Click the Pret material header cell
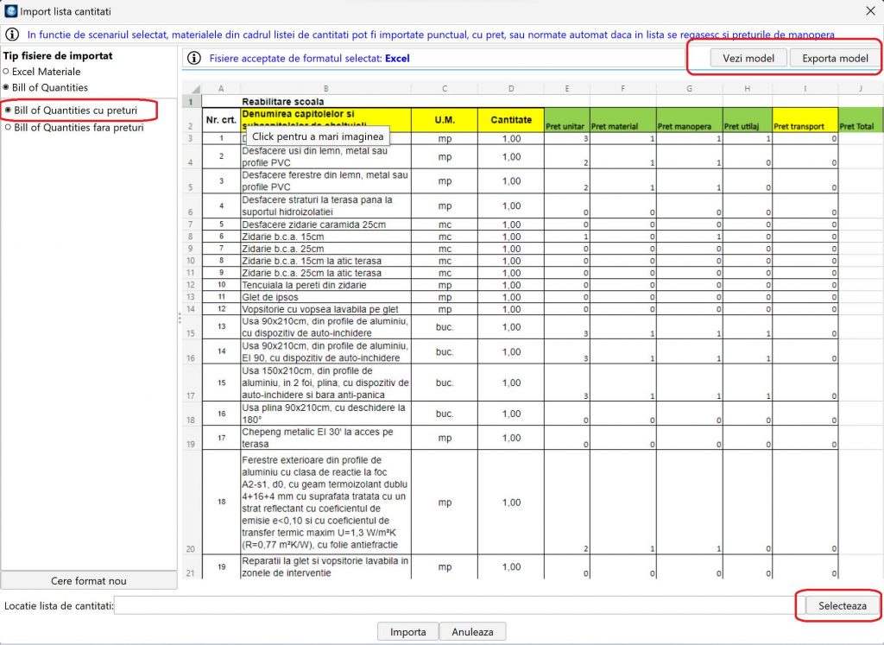The width and height of the screenshot is (884, 645). point(623,119)
